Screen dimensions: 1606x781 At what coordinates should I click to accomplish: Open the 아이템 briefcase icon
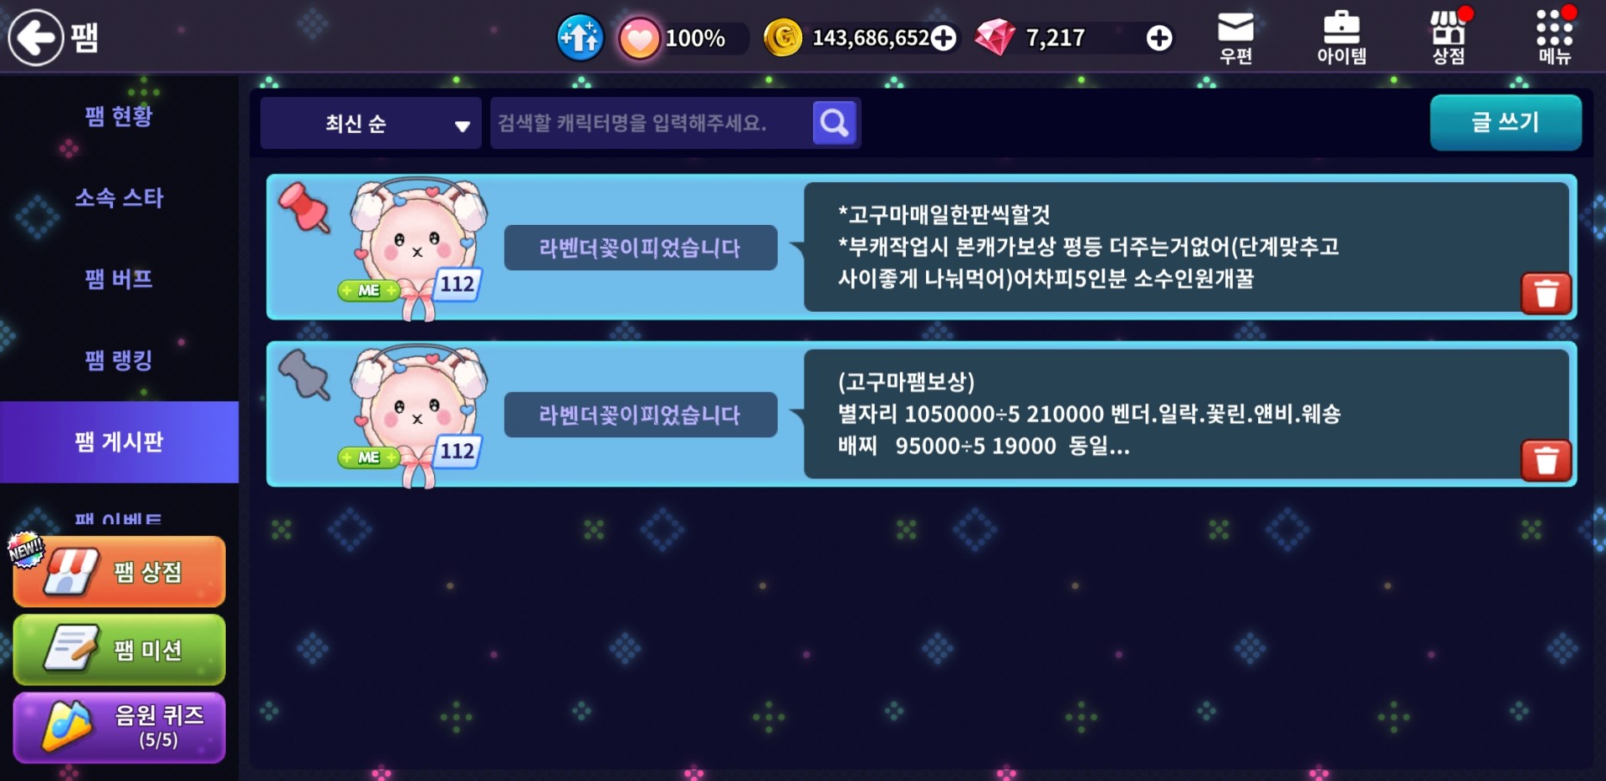point(1341,38)
